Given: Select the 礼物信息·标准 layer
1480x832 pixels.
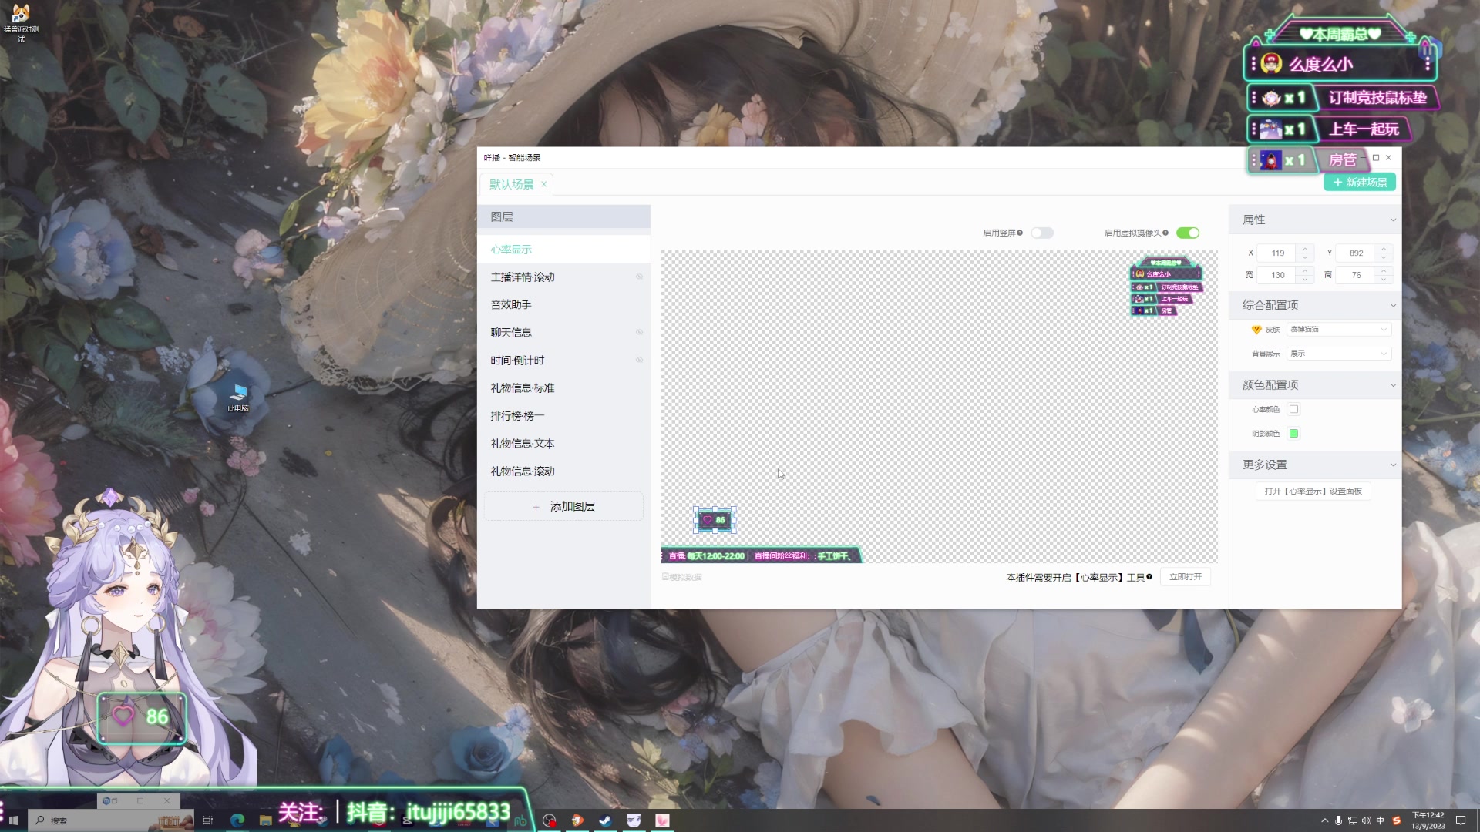Looking at the screenshot, I should tap(523, 388).
